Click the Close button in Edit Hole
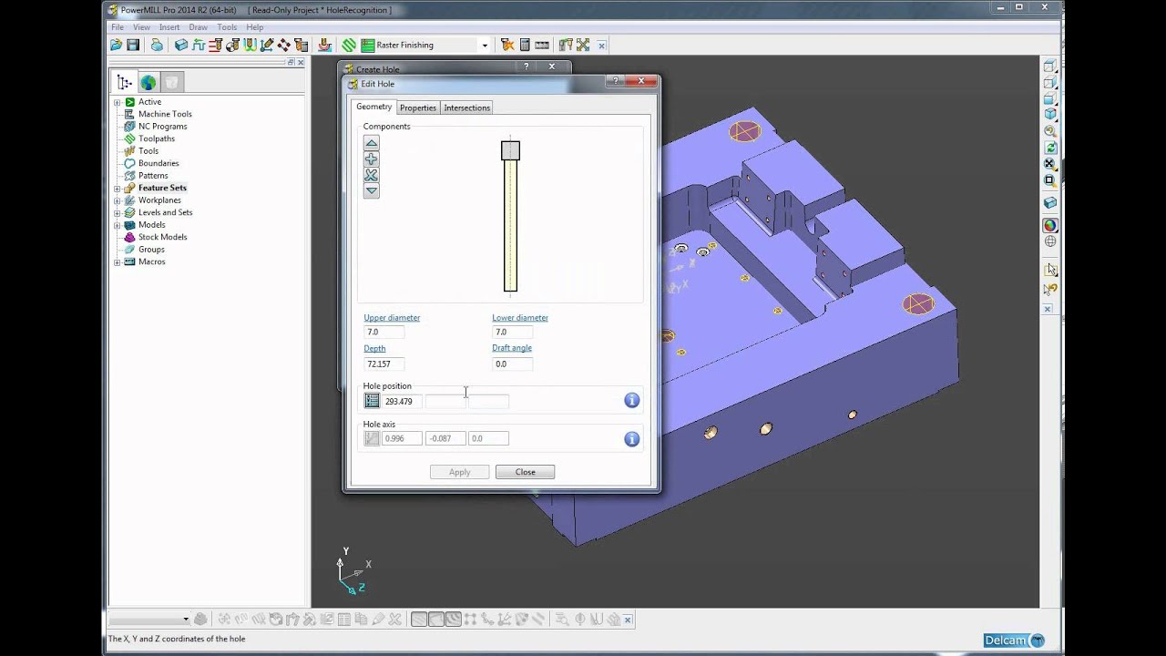Image resolution: width=1166 pixels, height=656 pixels. tap(525, 472)
